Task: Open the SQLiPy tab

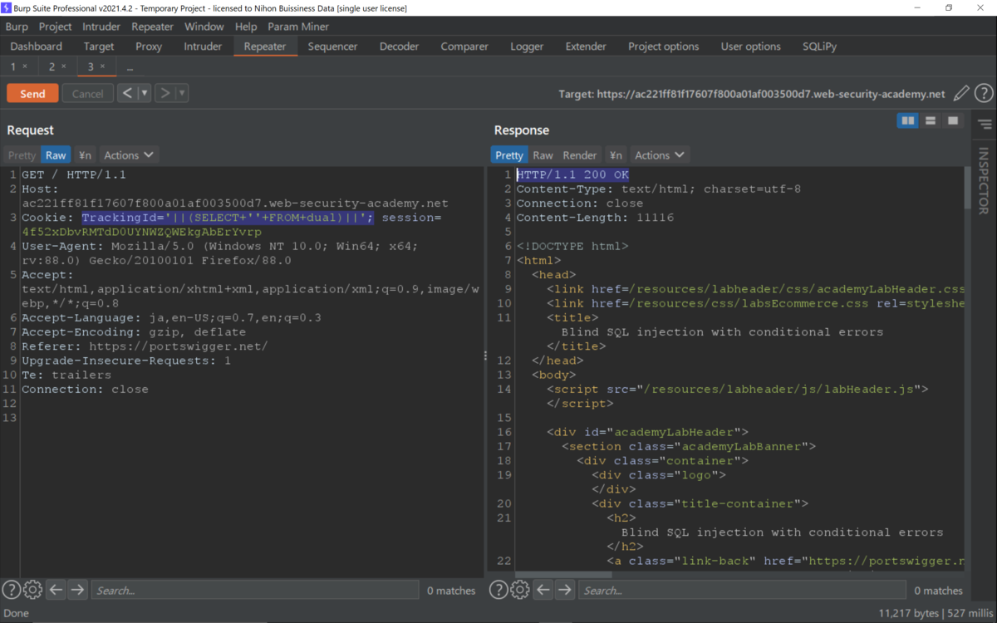Action: click(x=820, y=47)
